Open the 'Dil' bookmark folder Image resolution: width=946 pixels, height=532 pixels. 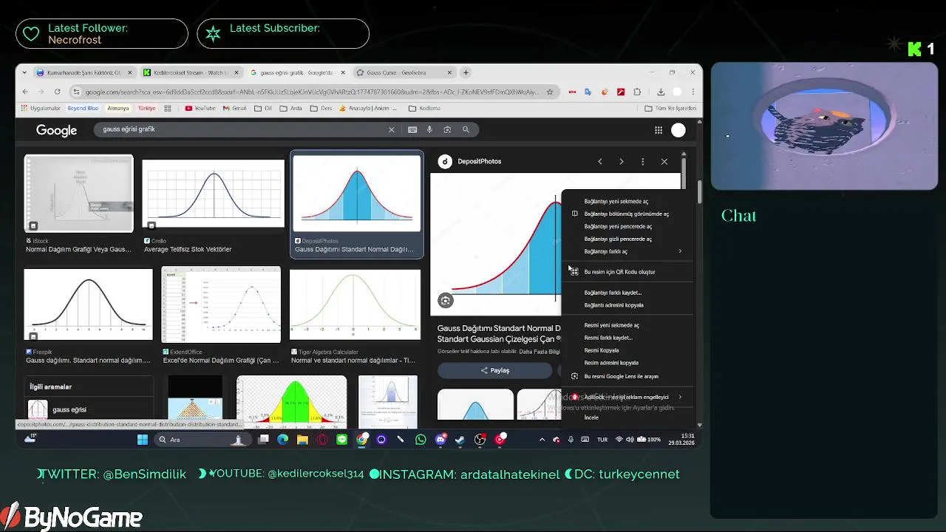click(x=262, y=108)
